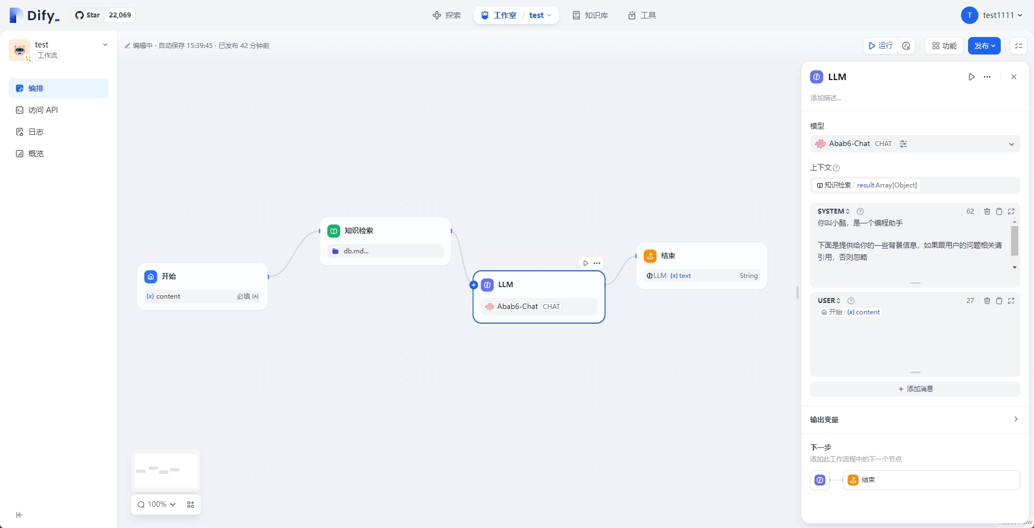Click 添加消息 to add a message

(915, 389)
